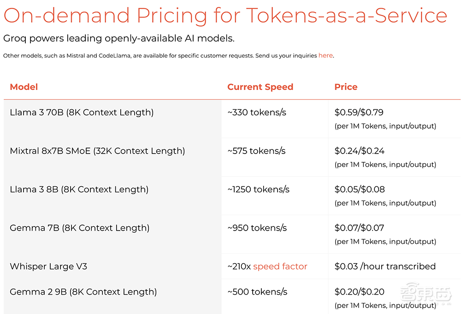The width and height of the screenshot is (461, 314).
Task: Click the ~1250 tokens/s speed value
Action: [x=259, y=190]
